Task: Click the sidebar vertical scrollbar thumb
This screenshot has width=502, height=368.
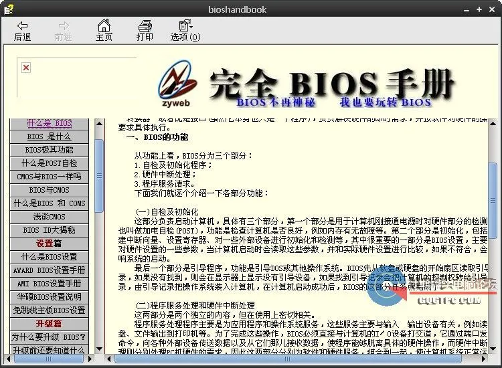Action: click(x=99, y=176)
